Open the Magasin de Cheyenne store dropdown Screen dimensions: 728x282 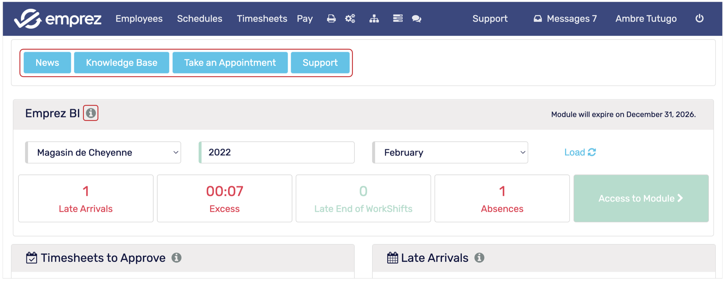coord(103,152)
